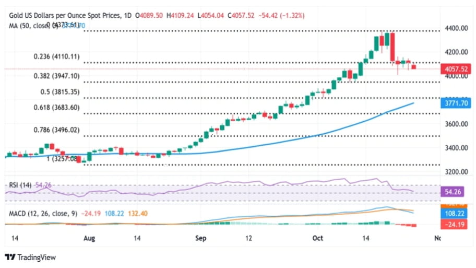Click the TradingView logo icon

10,257
